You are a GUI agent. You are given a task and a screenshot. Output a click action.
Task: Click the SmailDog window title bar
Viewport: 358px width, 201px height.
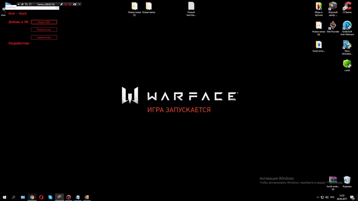tap(32, 8)
